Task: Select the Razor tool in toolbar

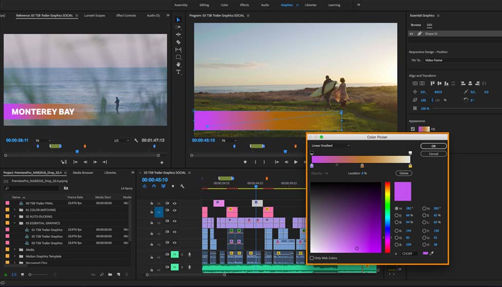Action: tap(178, 42)
